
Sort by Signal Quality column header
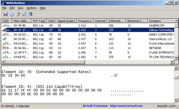click(x=66, y=21)
